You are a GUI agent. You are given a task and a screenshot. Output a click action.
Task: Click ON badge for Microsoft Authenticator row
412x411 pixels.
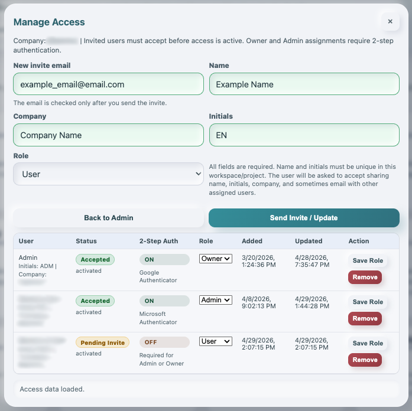point(164,301)
